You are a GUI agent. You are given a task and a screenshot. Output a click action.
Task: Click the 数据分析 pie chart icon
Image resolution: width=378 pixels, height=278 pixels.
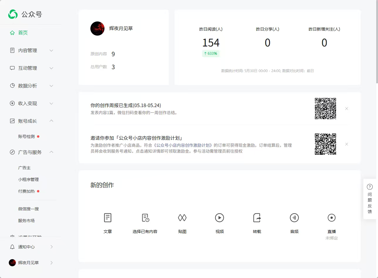[x=12, y=86]
